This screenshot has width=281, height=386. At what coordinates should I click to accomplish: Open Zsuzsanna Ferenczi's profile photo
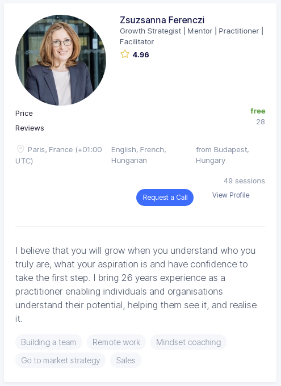coord(61,60)
